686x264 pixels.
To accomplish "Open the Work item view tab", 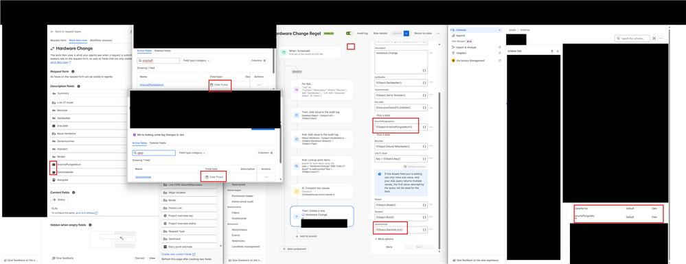I will (78, 40).
